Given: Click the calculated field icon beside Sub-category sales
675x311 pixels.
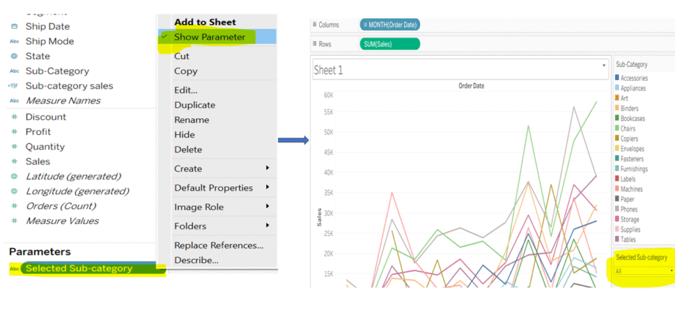Looking at the screenshot, I should (x=14, y=86).
